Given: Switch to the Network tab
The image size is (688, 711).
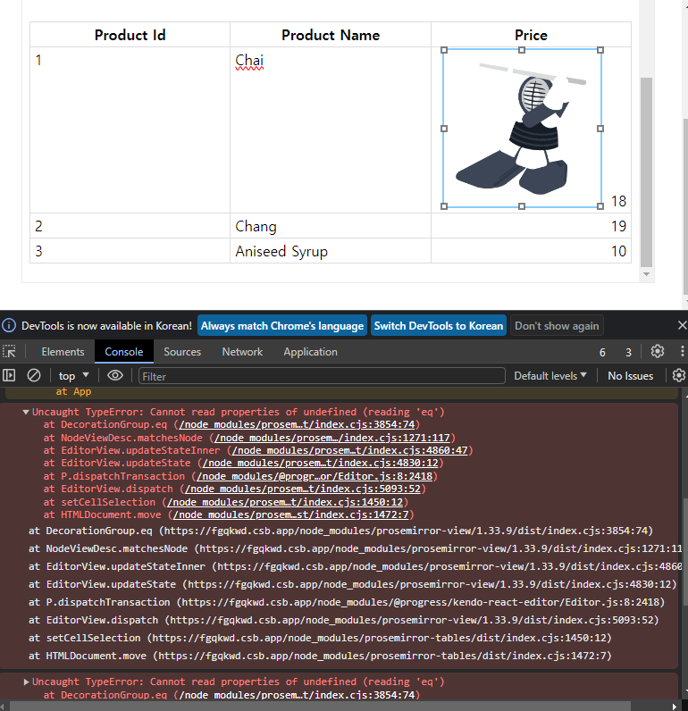Looking at the screenshot, I should pyautogui.click(x=242, y=352).
